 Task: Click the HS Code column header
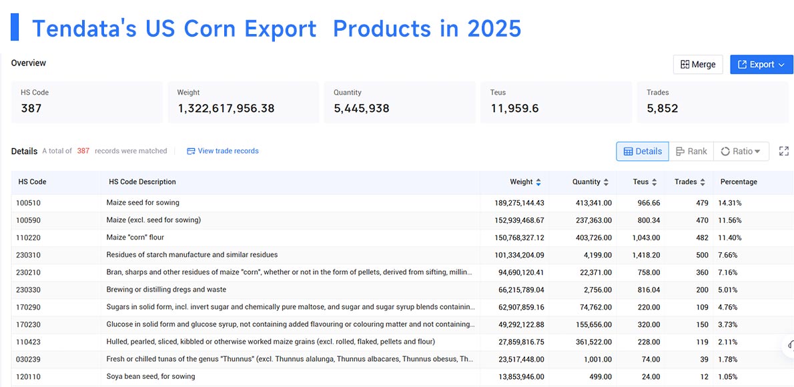(x=32, y=182)
